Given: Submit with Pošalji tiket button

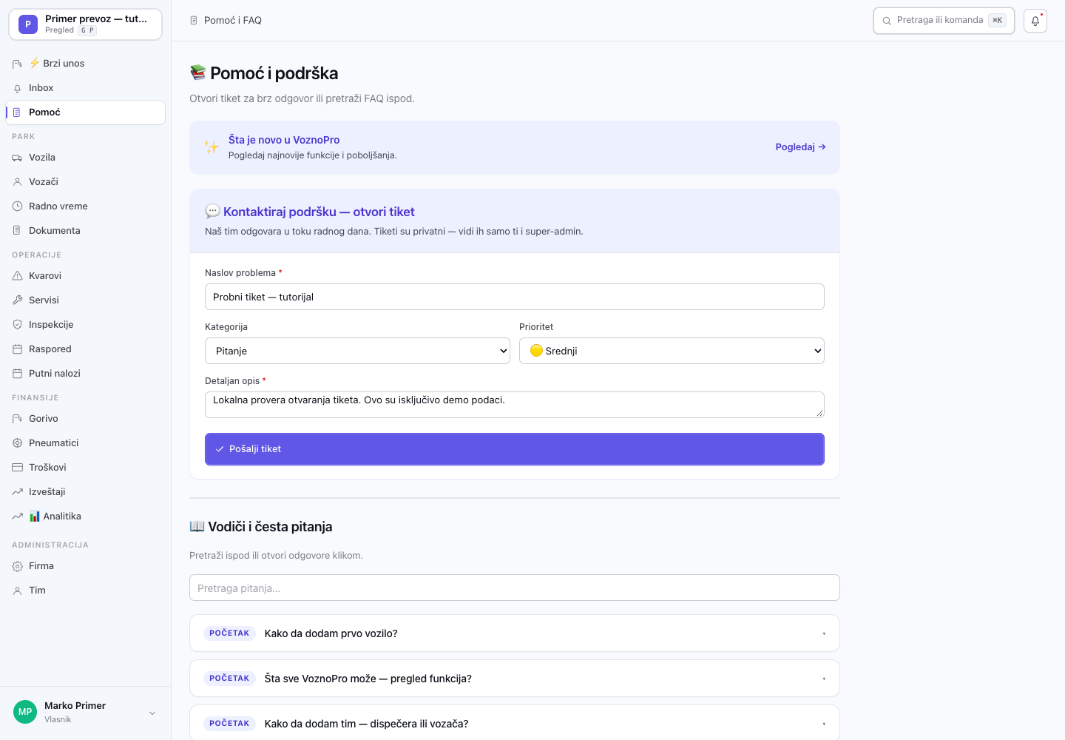Looking at the screenshot, I should point(515,449).
